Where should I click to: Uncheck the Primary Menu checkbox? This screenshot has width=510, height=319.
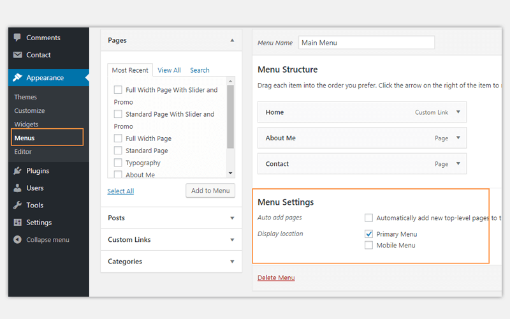(x=368, y=234)
